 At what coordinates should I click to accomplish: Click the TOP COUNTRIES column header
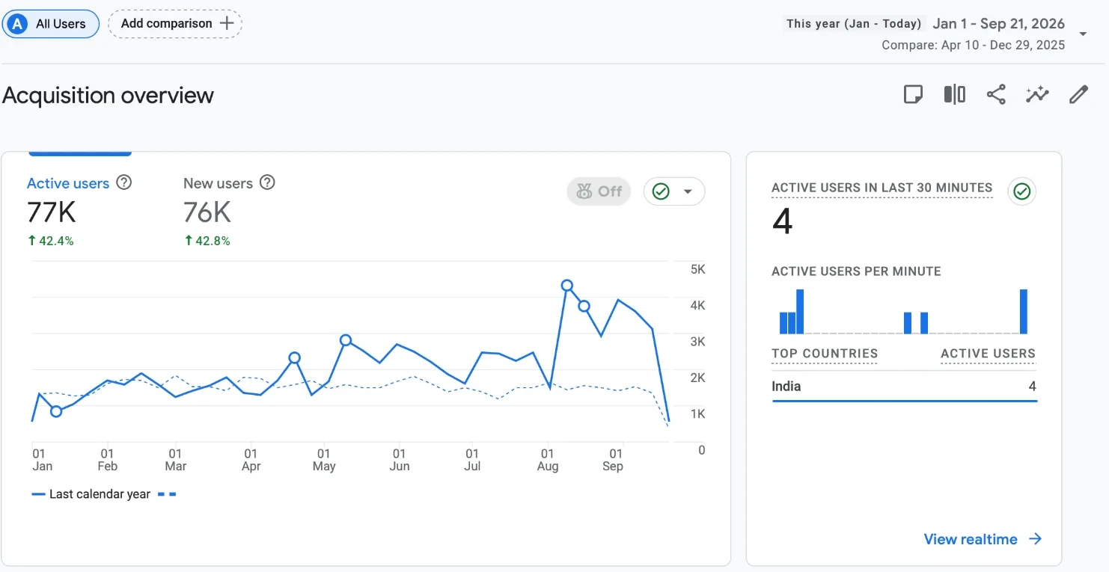[825, 354]
